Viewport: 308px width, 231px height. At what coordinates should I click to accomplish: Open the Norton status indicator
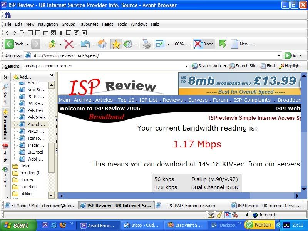coord(259,225)
